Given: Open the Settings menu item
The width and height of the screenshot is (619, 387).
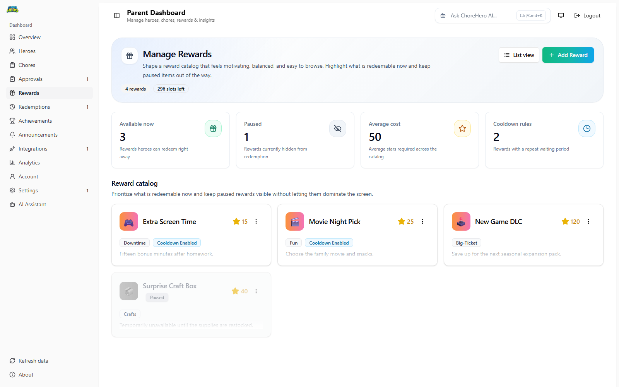Looking at the screenshot, I should point(28,190).
